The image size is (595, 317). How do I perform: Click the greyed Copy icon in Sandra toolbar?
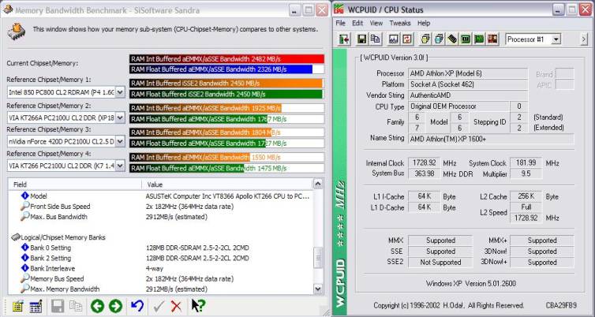point(76,306)
